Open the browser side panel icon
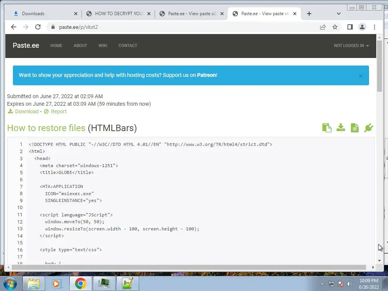This screenshot has height=291, width=388. click(350, 27)
